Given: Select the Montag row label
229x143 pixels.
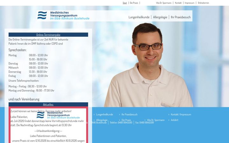Looking at the screenshot, I should (12, 55).
